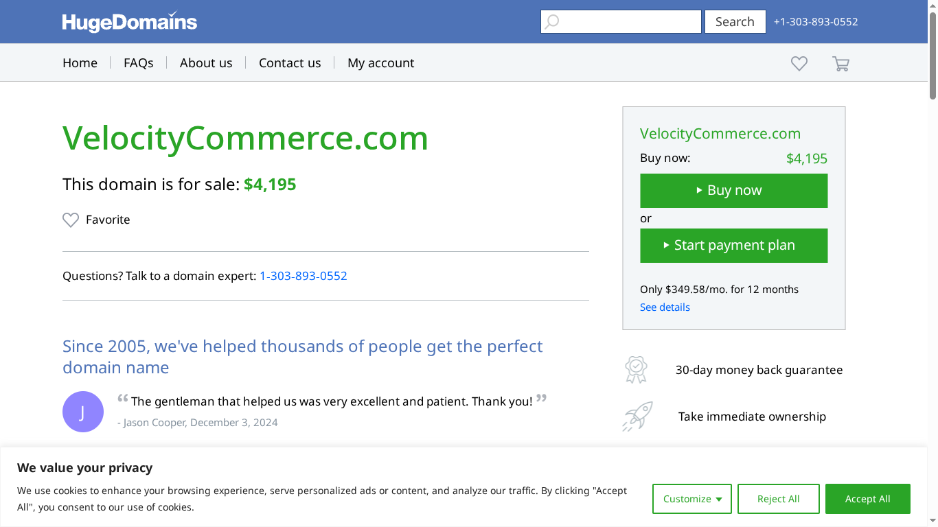Open the See details link
The image size is (938, 527).
coord(664,307)
